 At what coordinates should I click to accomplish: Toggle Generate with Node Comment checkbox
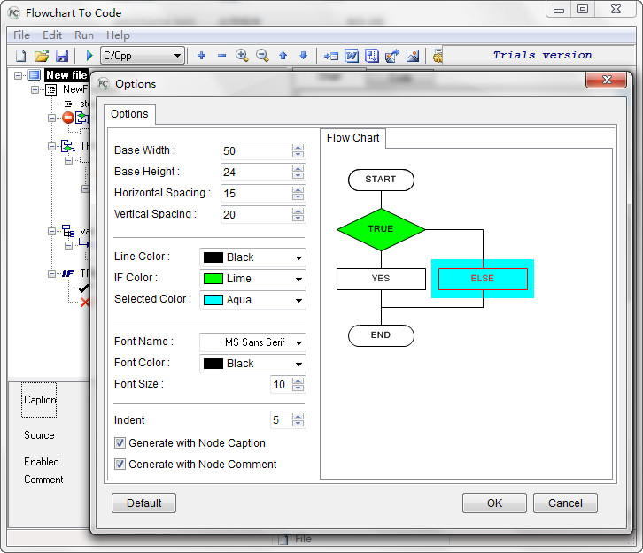(x=120, y=465)
